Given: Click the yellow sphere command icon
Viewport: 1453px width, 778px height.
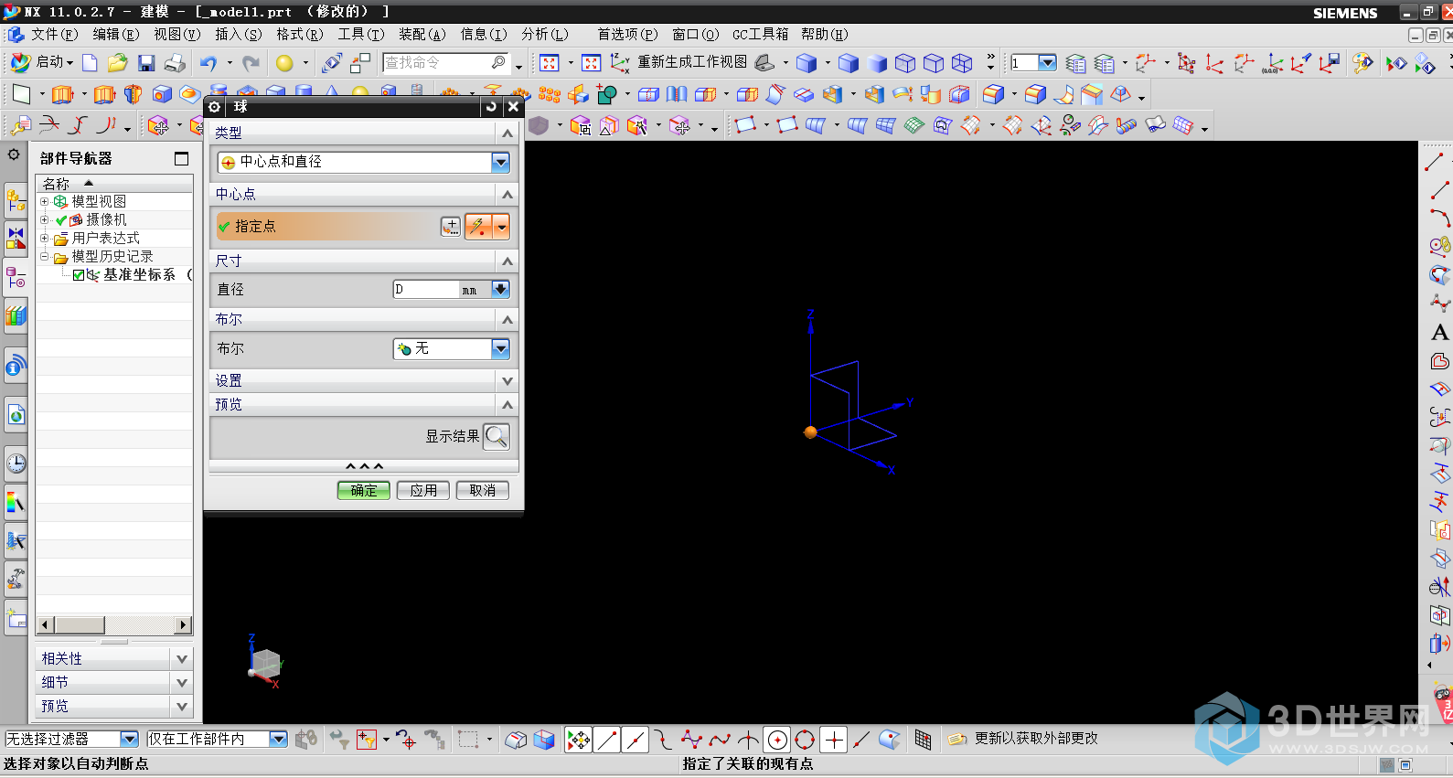Looking at the screenshot, I should click(284, 63).
